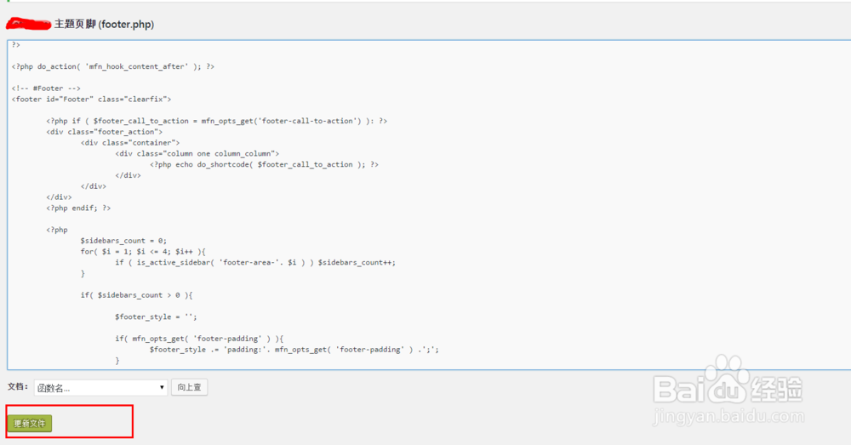Click the 文档: label
The height and width of the screenshot is (445, 851).
(18, 386)
